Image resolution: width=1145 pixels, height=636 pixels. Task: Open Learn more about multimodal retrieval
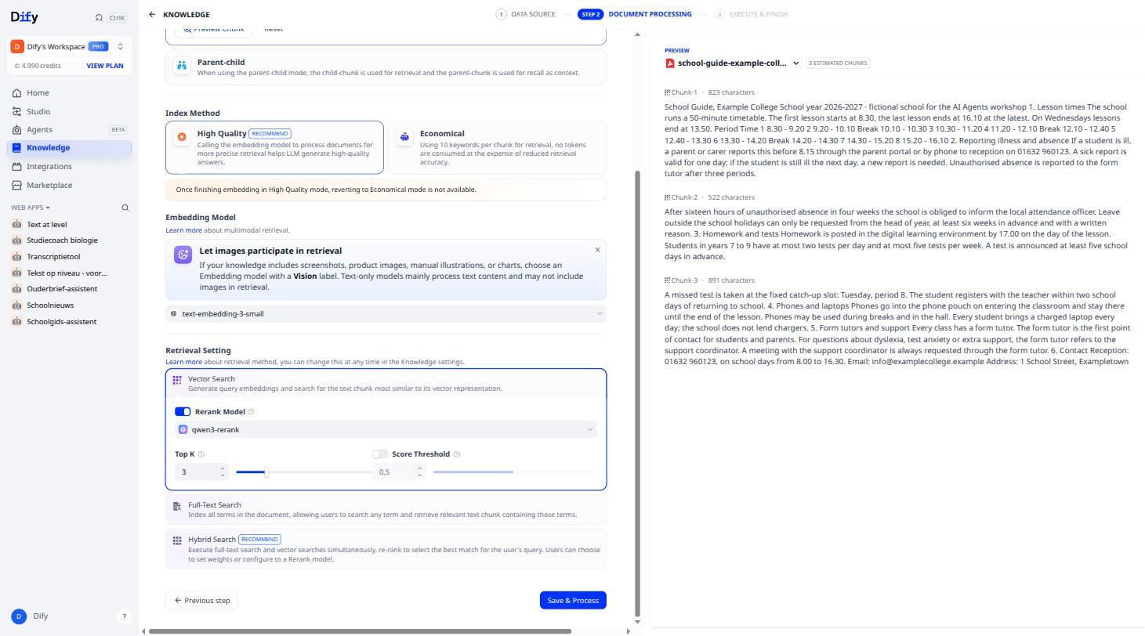[183, 230]
